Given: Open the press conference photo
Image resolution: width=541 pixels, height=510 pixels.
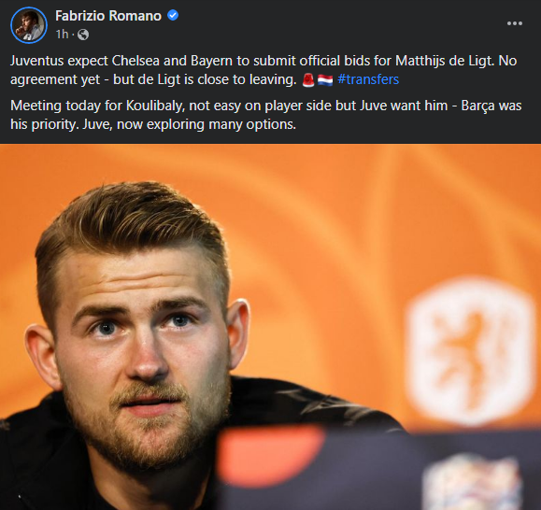Looking at the screenshot, I should click(x=271, y=327).
